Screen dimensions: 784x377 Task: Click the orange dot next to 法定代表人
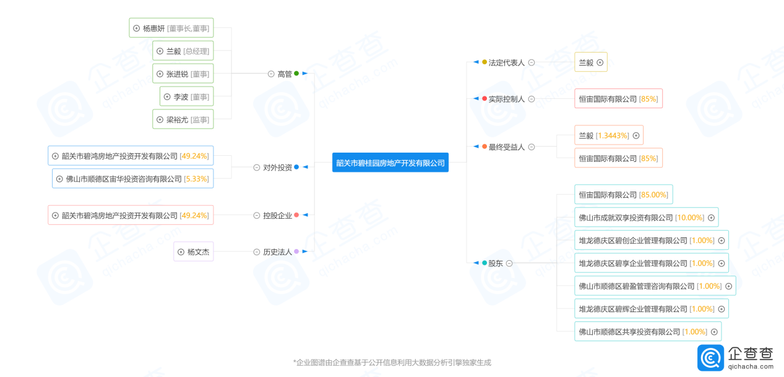click(x=485, y=62)
